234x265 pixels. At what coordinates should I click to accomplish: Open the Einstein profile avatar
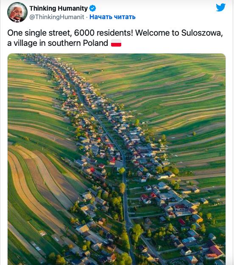[17, 12]
